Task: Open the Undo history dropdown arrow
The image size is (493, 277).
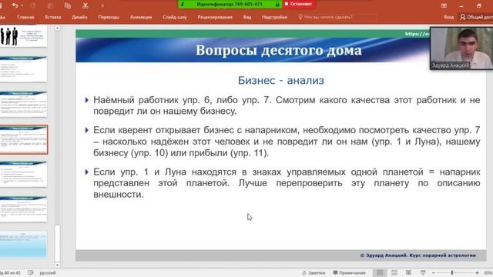Action: tap(22, 5)
